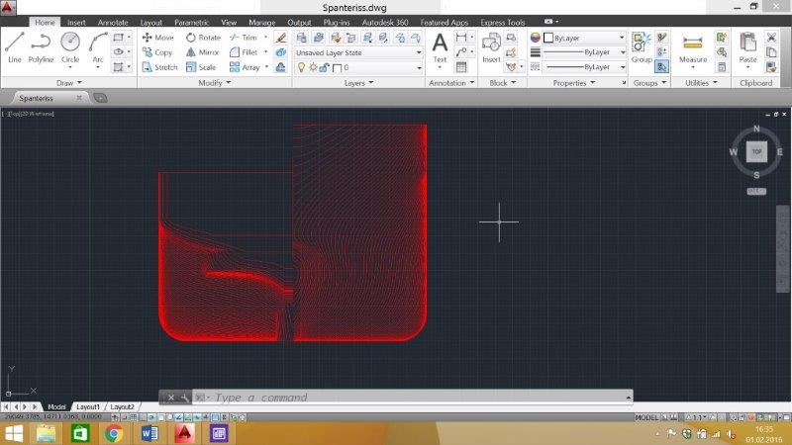Switch to the Annotate ribbon tab
Screen dimensions: 792x445
113,22
